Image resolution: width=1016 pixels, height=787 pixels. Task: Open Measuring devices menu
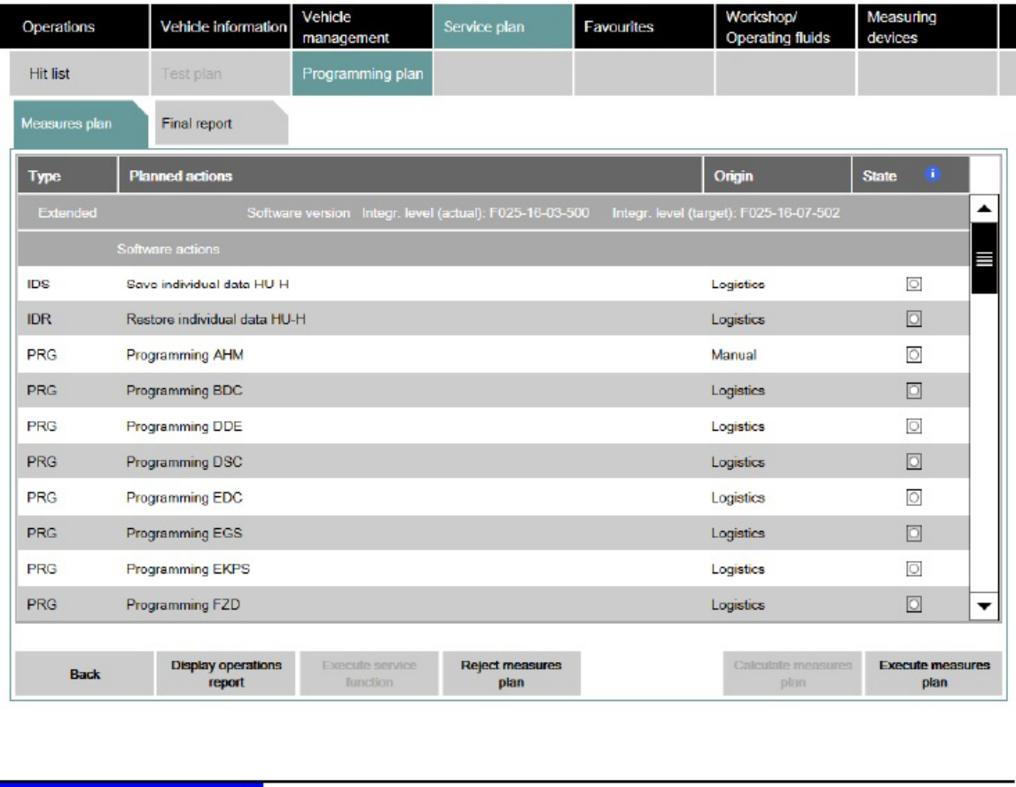[926, 27]
